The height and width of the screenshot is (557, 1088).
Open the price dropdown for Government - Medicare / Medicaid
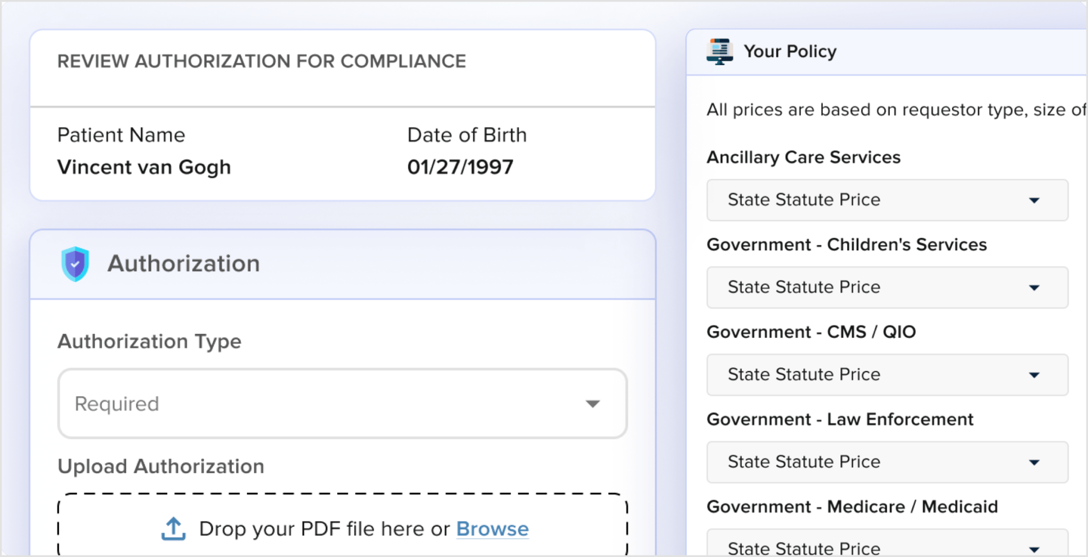887,548
